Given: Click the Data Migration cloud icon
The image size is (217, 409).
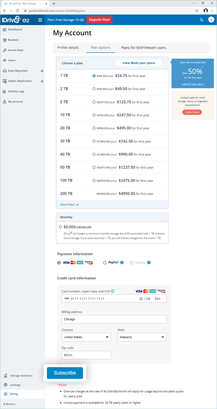Looking at the screenshot, I should point(5,71).
